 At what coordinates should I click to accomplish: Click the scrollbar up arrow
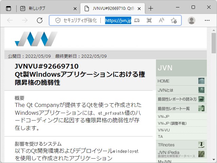tap(214, 30)
